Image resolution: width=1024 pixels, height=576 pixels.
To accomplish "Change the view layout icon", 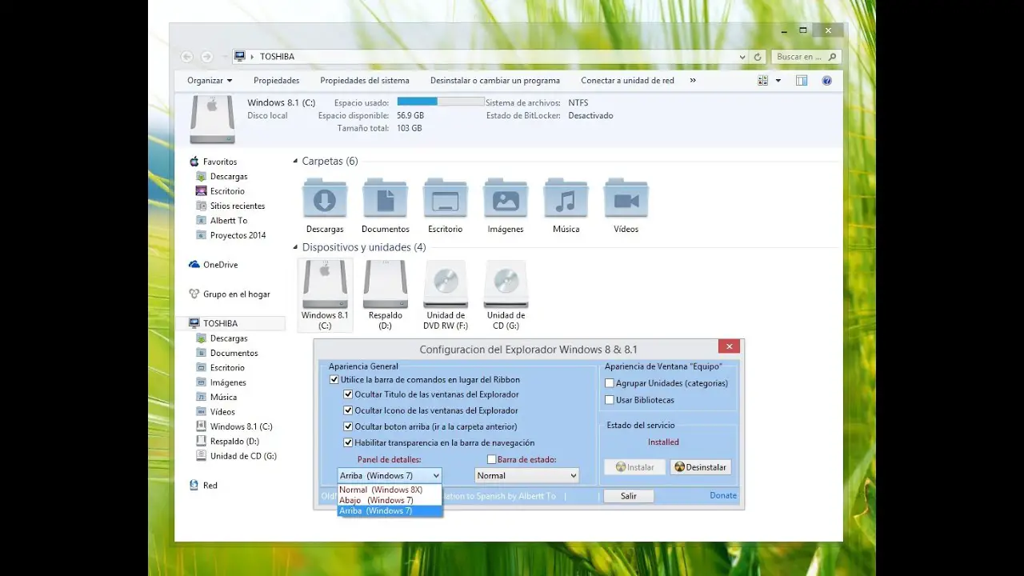I will (x=762, y=81).
